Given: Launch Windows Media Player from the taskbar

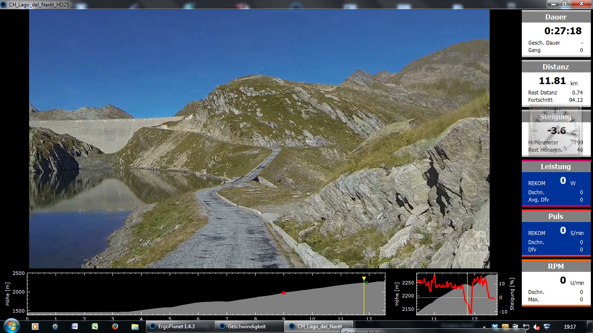Looking at the screenshot, I should (35, 326).
